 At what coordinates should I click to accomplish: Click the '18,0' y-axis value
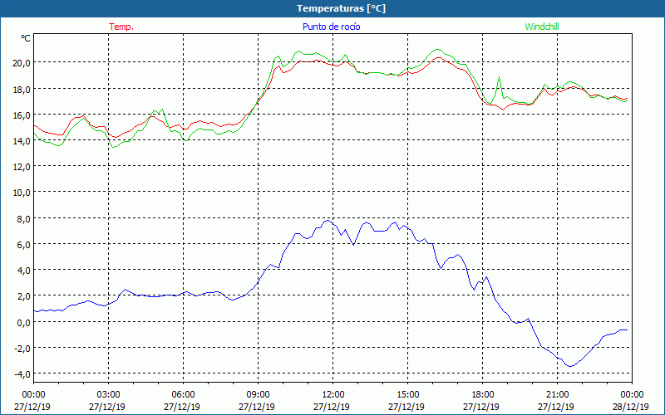pyautogui.click(x=22, y=89)
